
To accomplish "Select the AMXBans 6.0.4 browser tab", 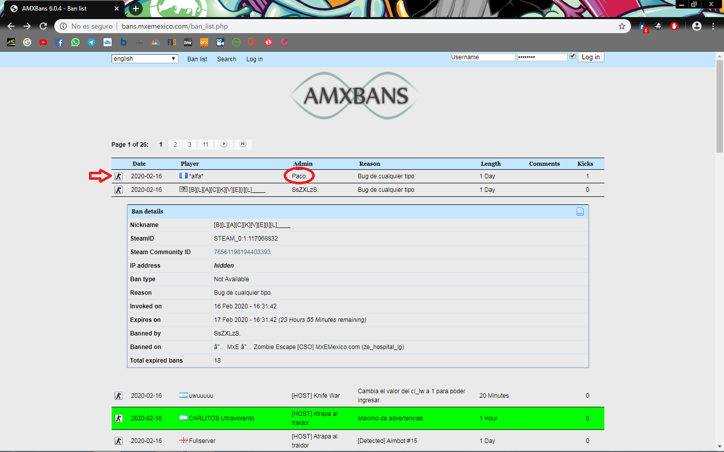I will [x=63, y=9].
